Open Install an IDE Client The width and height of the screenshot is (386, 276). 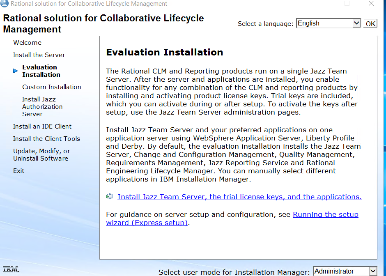click(x=42, y=126)
